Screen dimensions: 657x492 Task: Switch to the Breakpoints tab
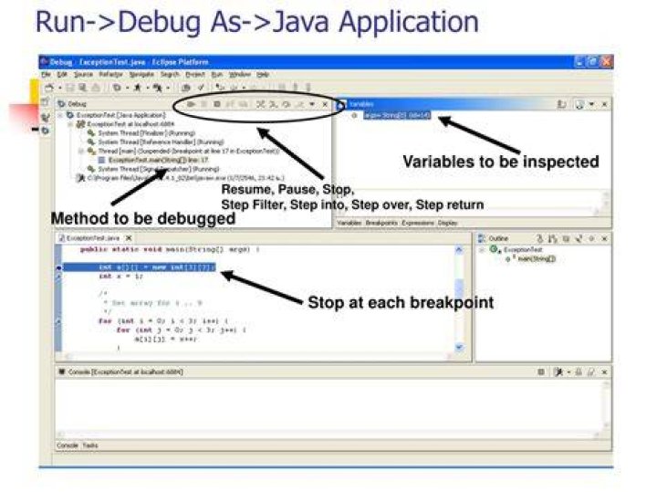[381, 223]
